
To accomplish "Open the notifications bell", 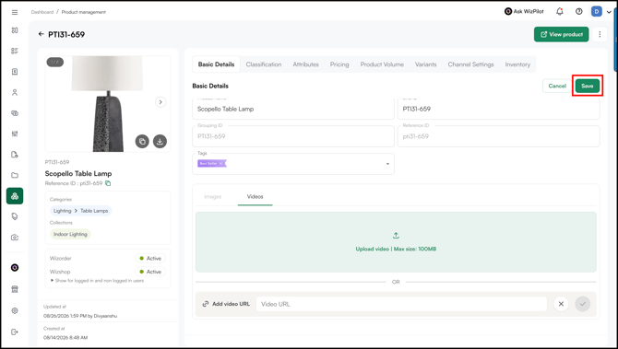I will tap(560, 12).
